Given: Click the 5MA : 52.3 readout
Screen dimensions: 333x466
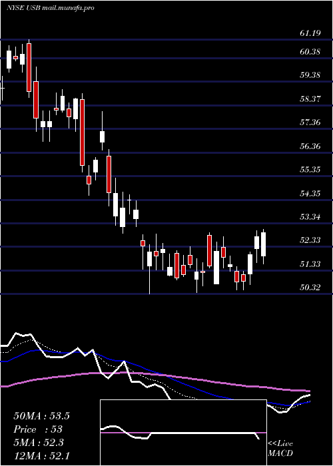Looking at the screenshot, I should pos(39,443).
